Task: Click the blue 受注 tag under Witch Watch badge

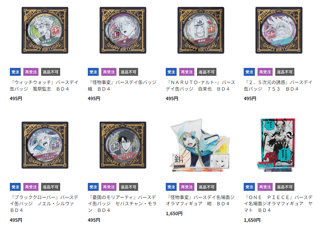Action: [15, 72]
